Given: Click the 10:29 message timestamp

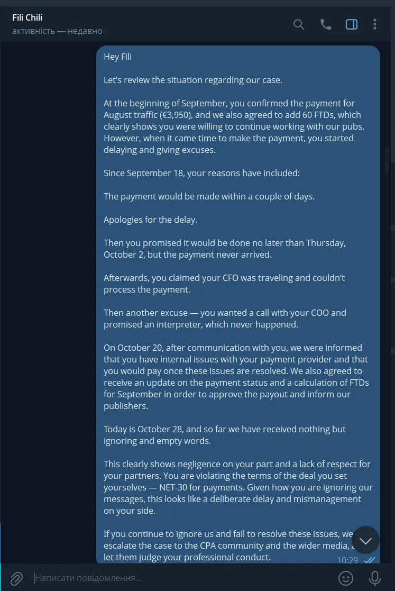Looking at the screenshot, I should pyautogui.click(x=347, y=560).
